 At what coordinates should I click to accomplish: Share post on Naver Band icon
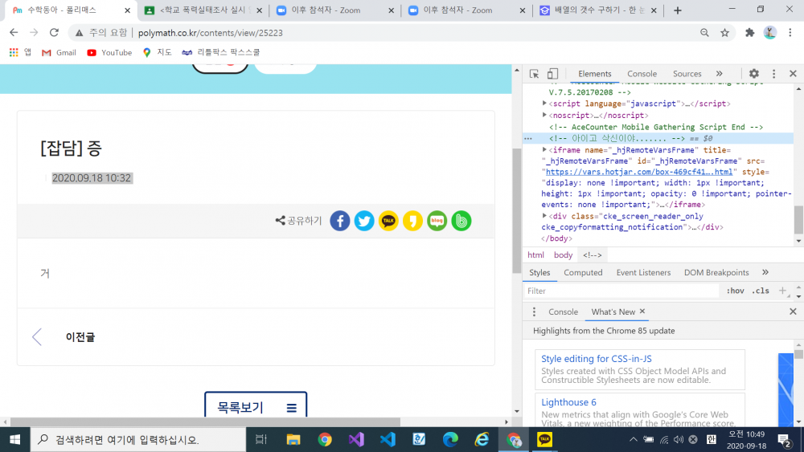click(461, 221)
